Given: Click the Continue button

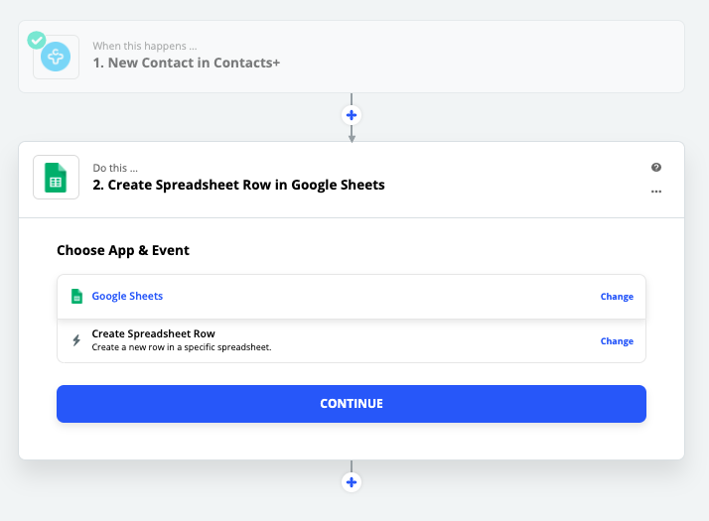Looking at the screenshot, I should (352, 404).
